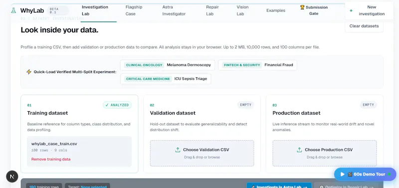Click the 'Look inside your data.' heading
The height and width of the screenshot is (188, 399).
(x=59, y=30)
